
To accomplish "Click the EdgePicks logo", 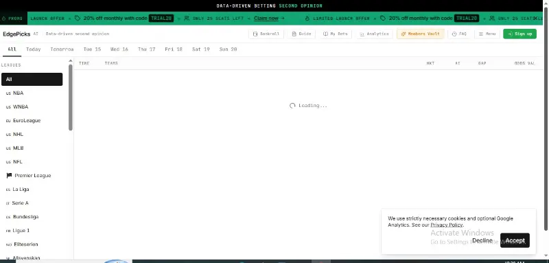I will (16, 34).
